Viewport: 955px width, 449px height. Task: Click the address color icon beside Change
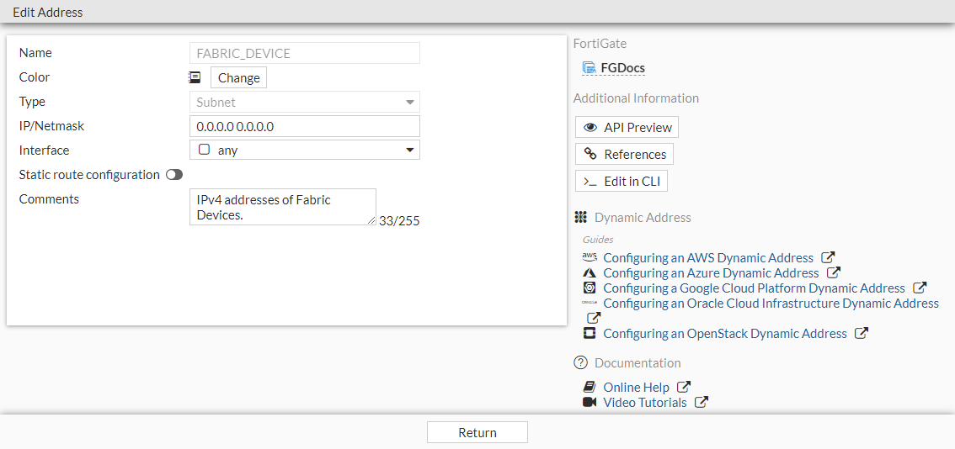(195, 77)
